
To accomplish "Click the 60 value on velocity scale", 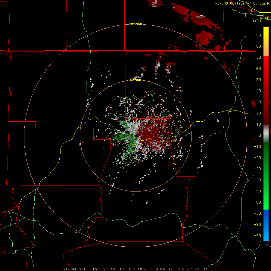I will [x=259, y=68].
